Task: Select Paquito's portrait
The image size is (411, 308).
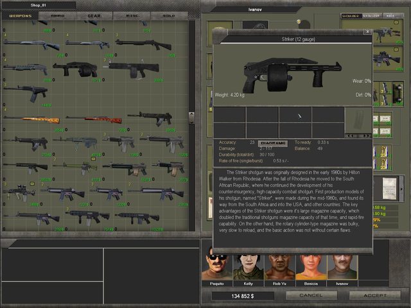Action: (x=217, y=267)
